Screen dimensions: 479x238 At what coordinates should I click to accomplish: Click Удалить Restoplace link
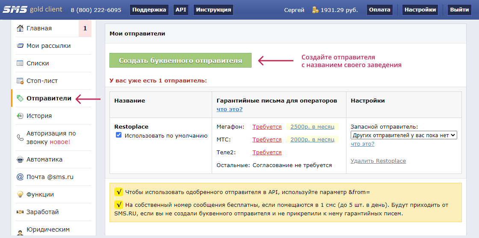click(x=378, y=161)
